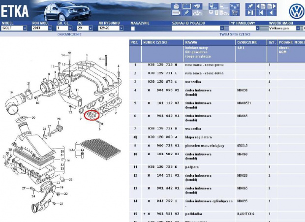Select part number 028 129 672 C
The image size is (305, 222).
point(162,82)
